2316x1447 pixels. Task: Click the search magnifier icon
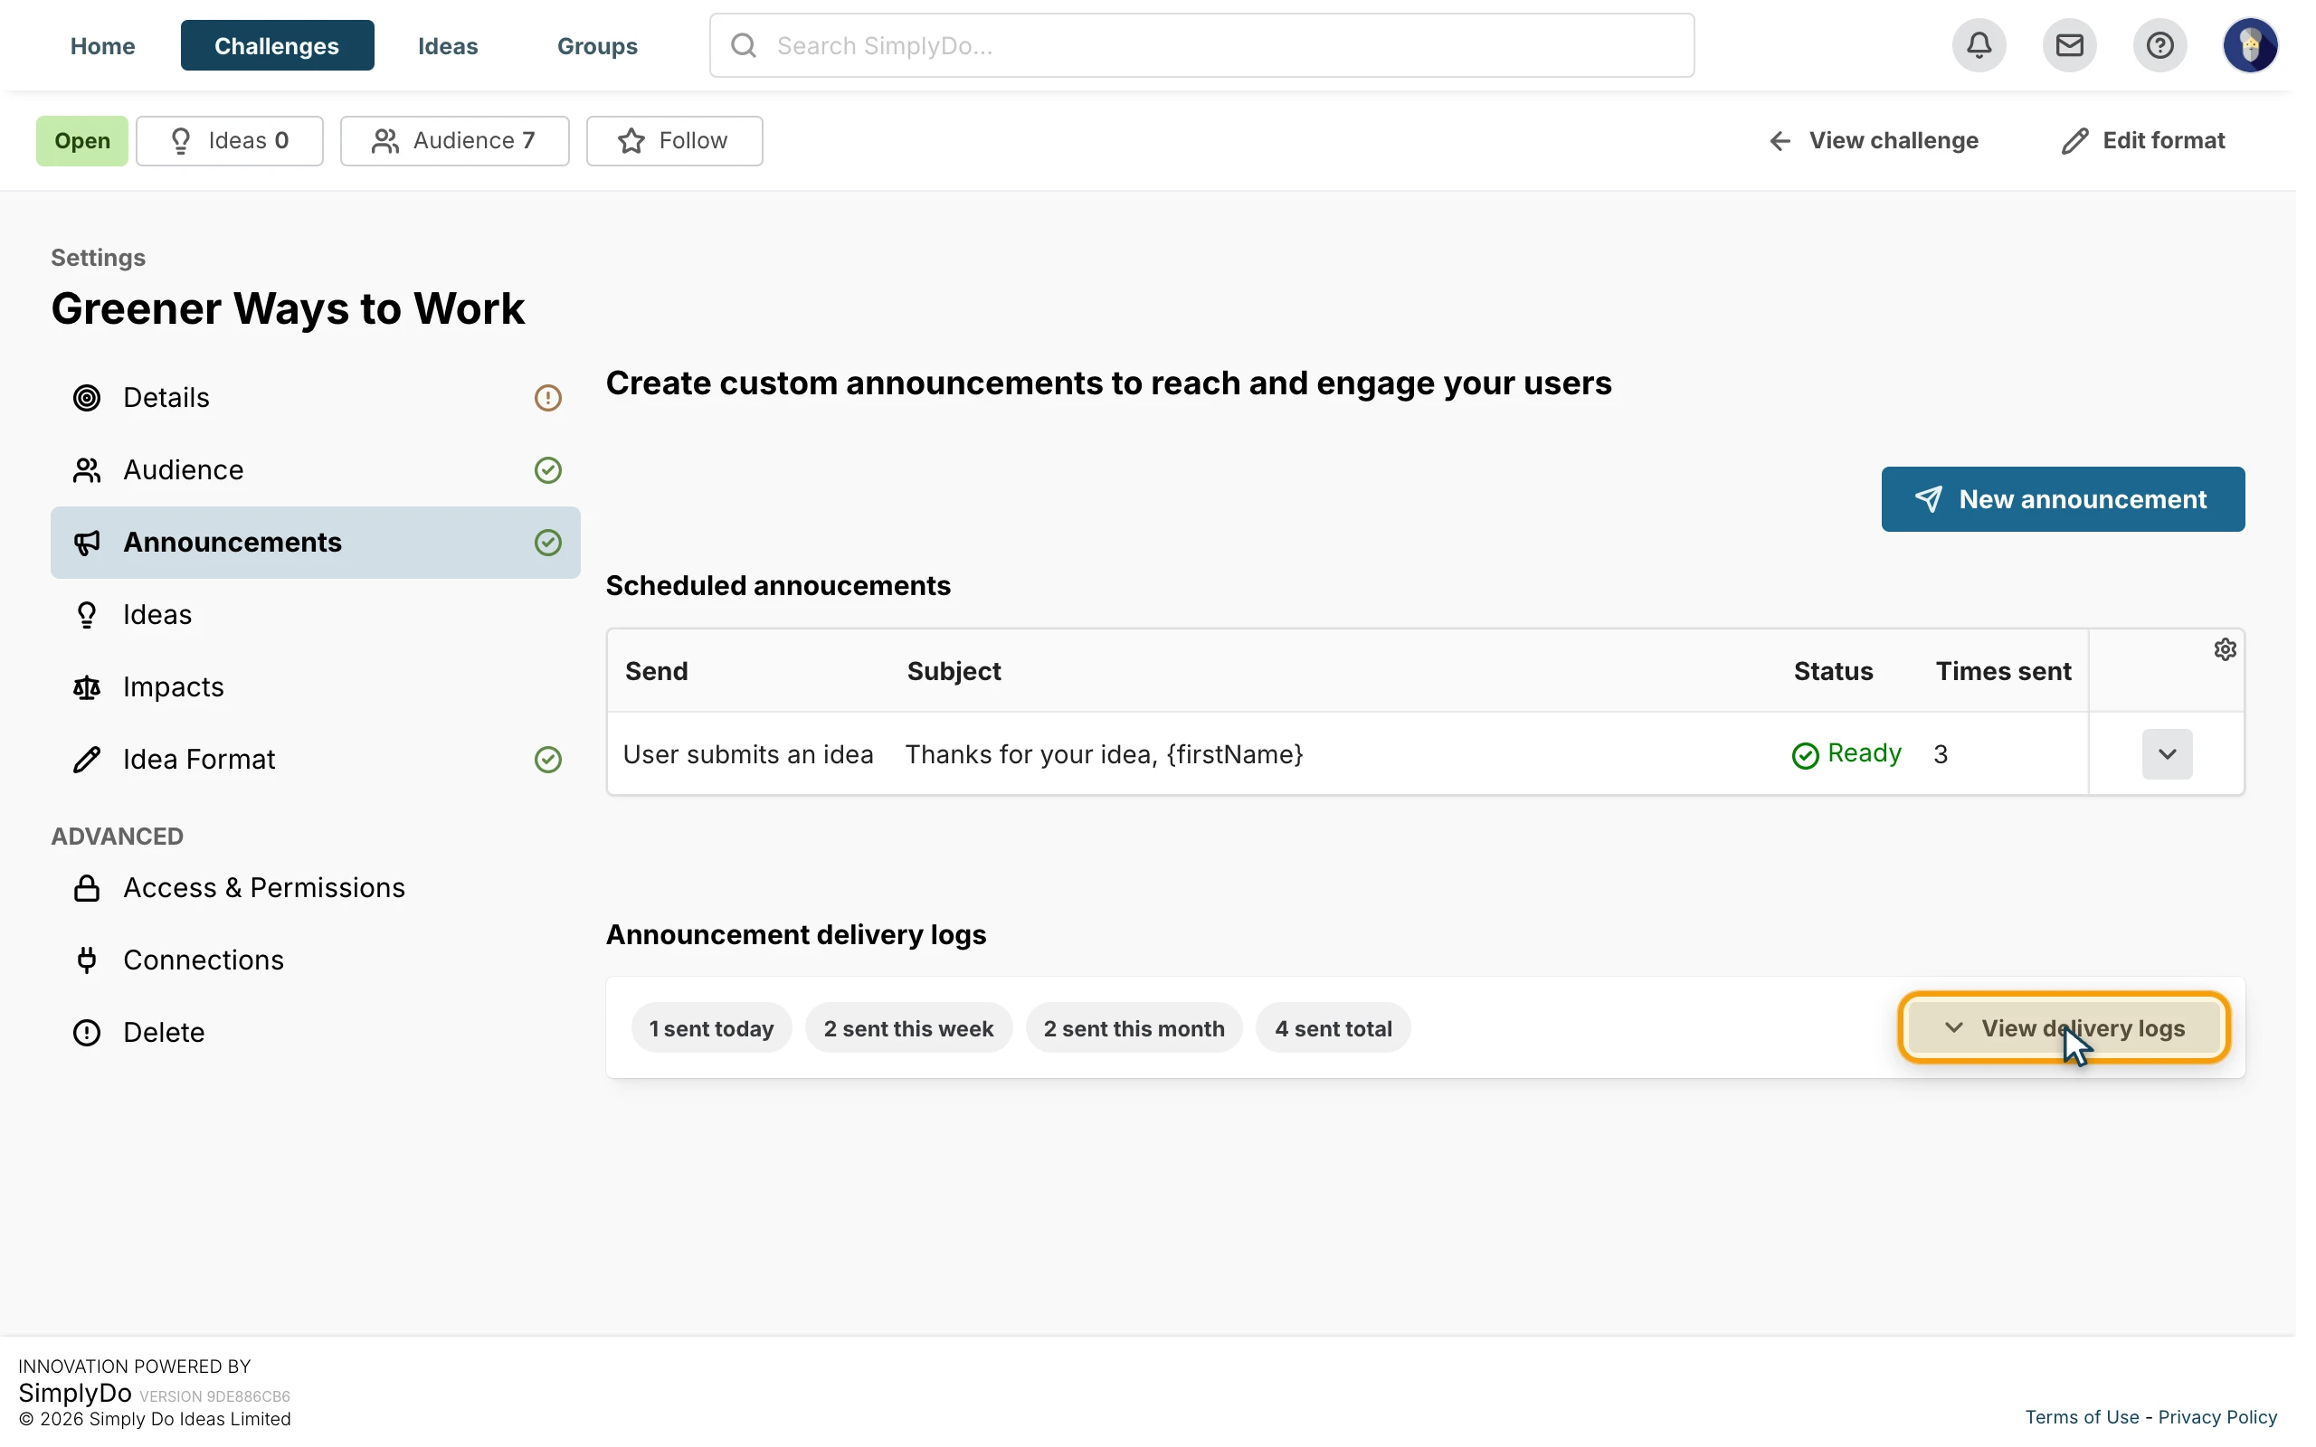tap(744, 45)
